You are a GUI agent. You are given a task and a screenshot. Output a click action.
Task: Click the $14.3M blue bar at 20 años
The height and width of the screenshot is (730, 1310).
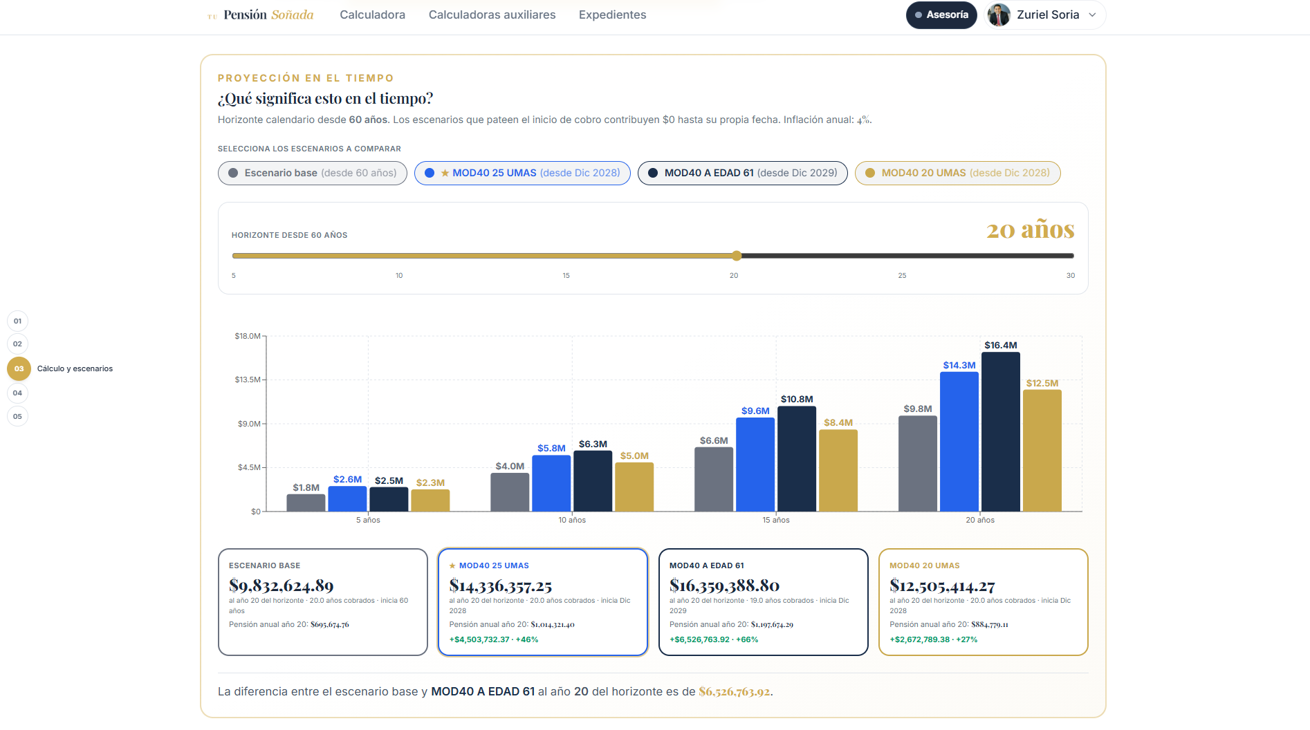click(x=959, y=442)
